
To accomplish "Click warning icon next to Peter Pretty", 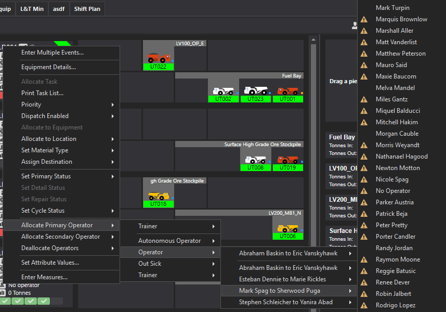I will [364, 225].
